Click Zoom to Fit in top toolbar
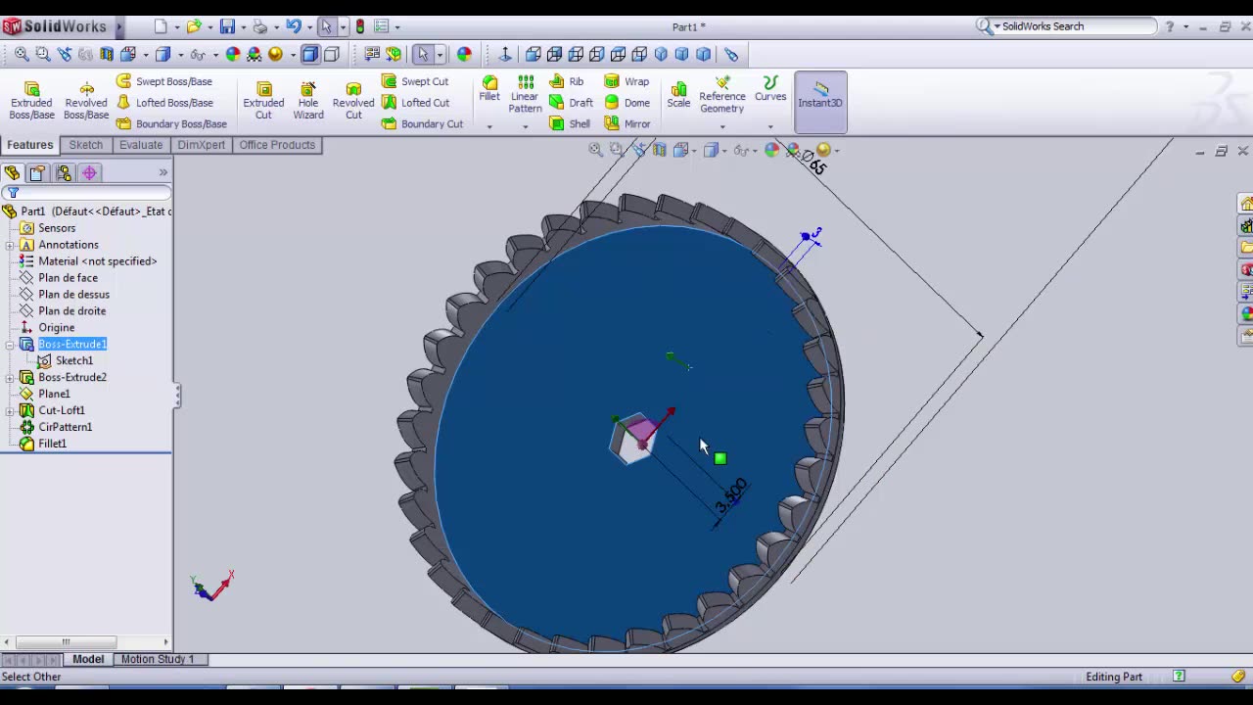This screenshot has height=705, width=1253. tap(22, 55)
